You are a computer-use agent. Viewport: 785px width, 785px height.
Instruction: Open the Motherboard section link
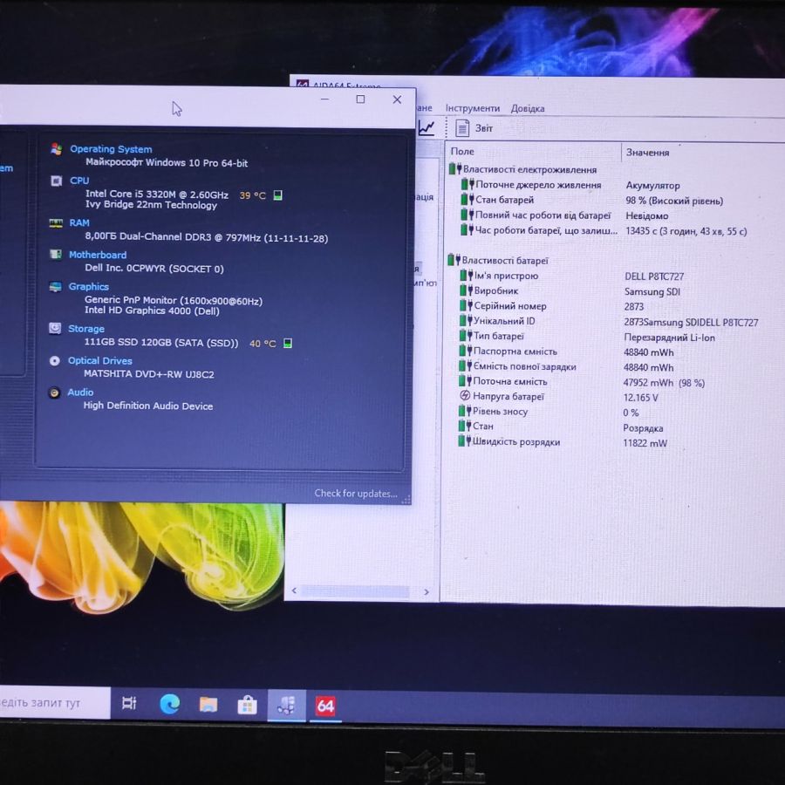97,255
